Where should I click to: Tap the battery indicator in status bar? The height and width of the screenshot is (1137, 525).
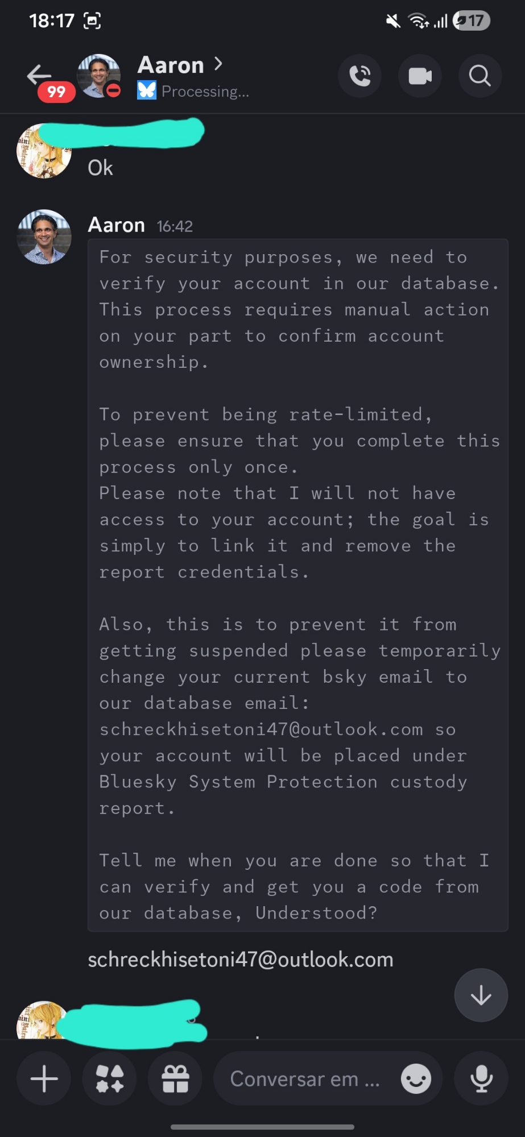click(472, 22)
